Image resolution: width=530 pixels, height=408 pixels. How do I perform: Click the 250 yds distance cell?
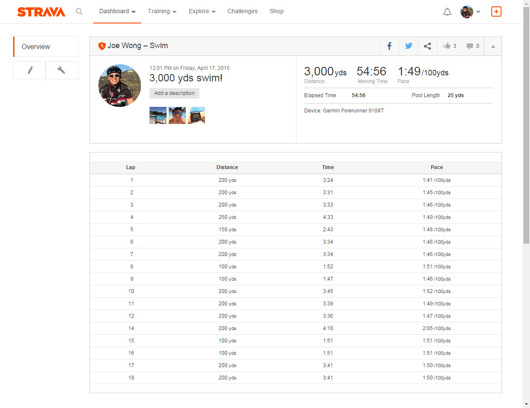(x=227, y=217)
